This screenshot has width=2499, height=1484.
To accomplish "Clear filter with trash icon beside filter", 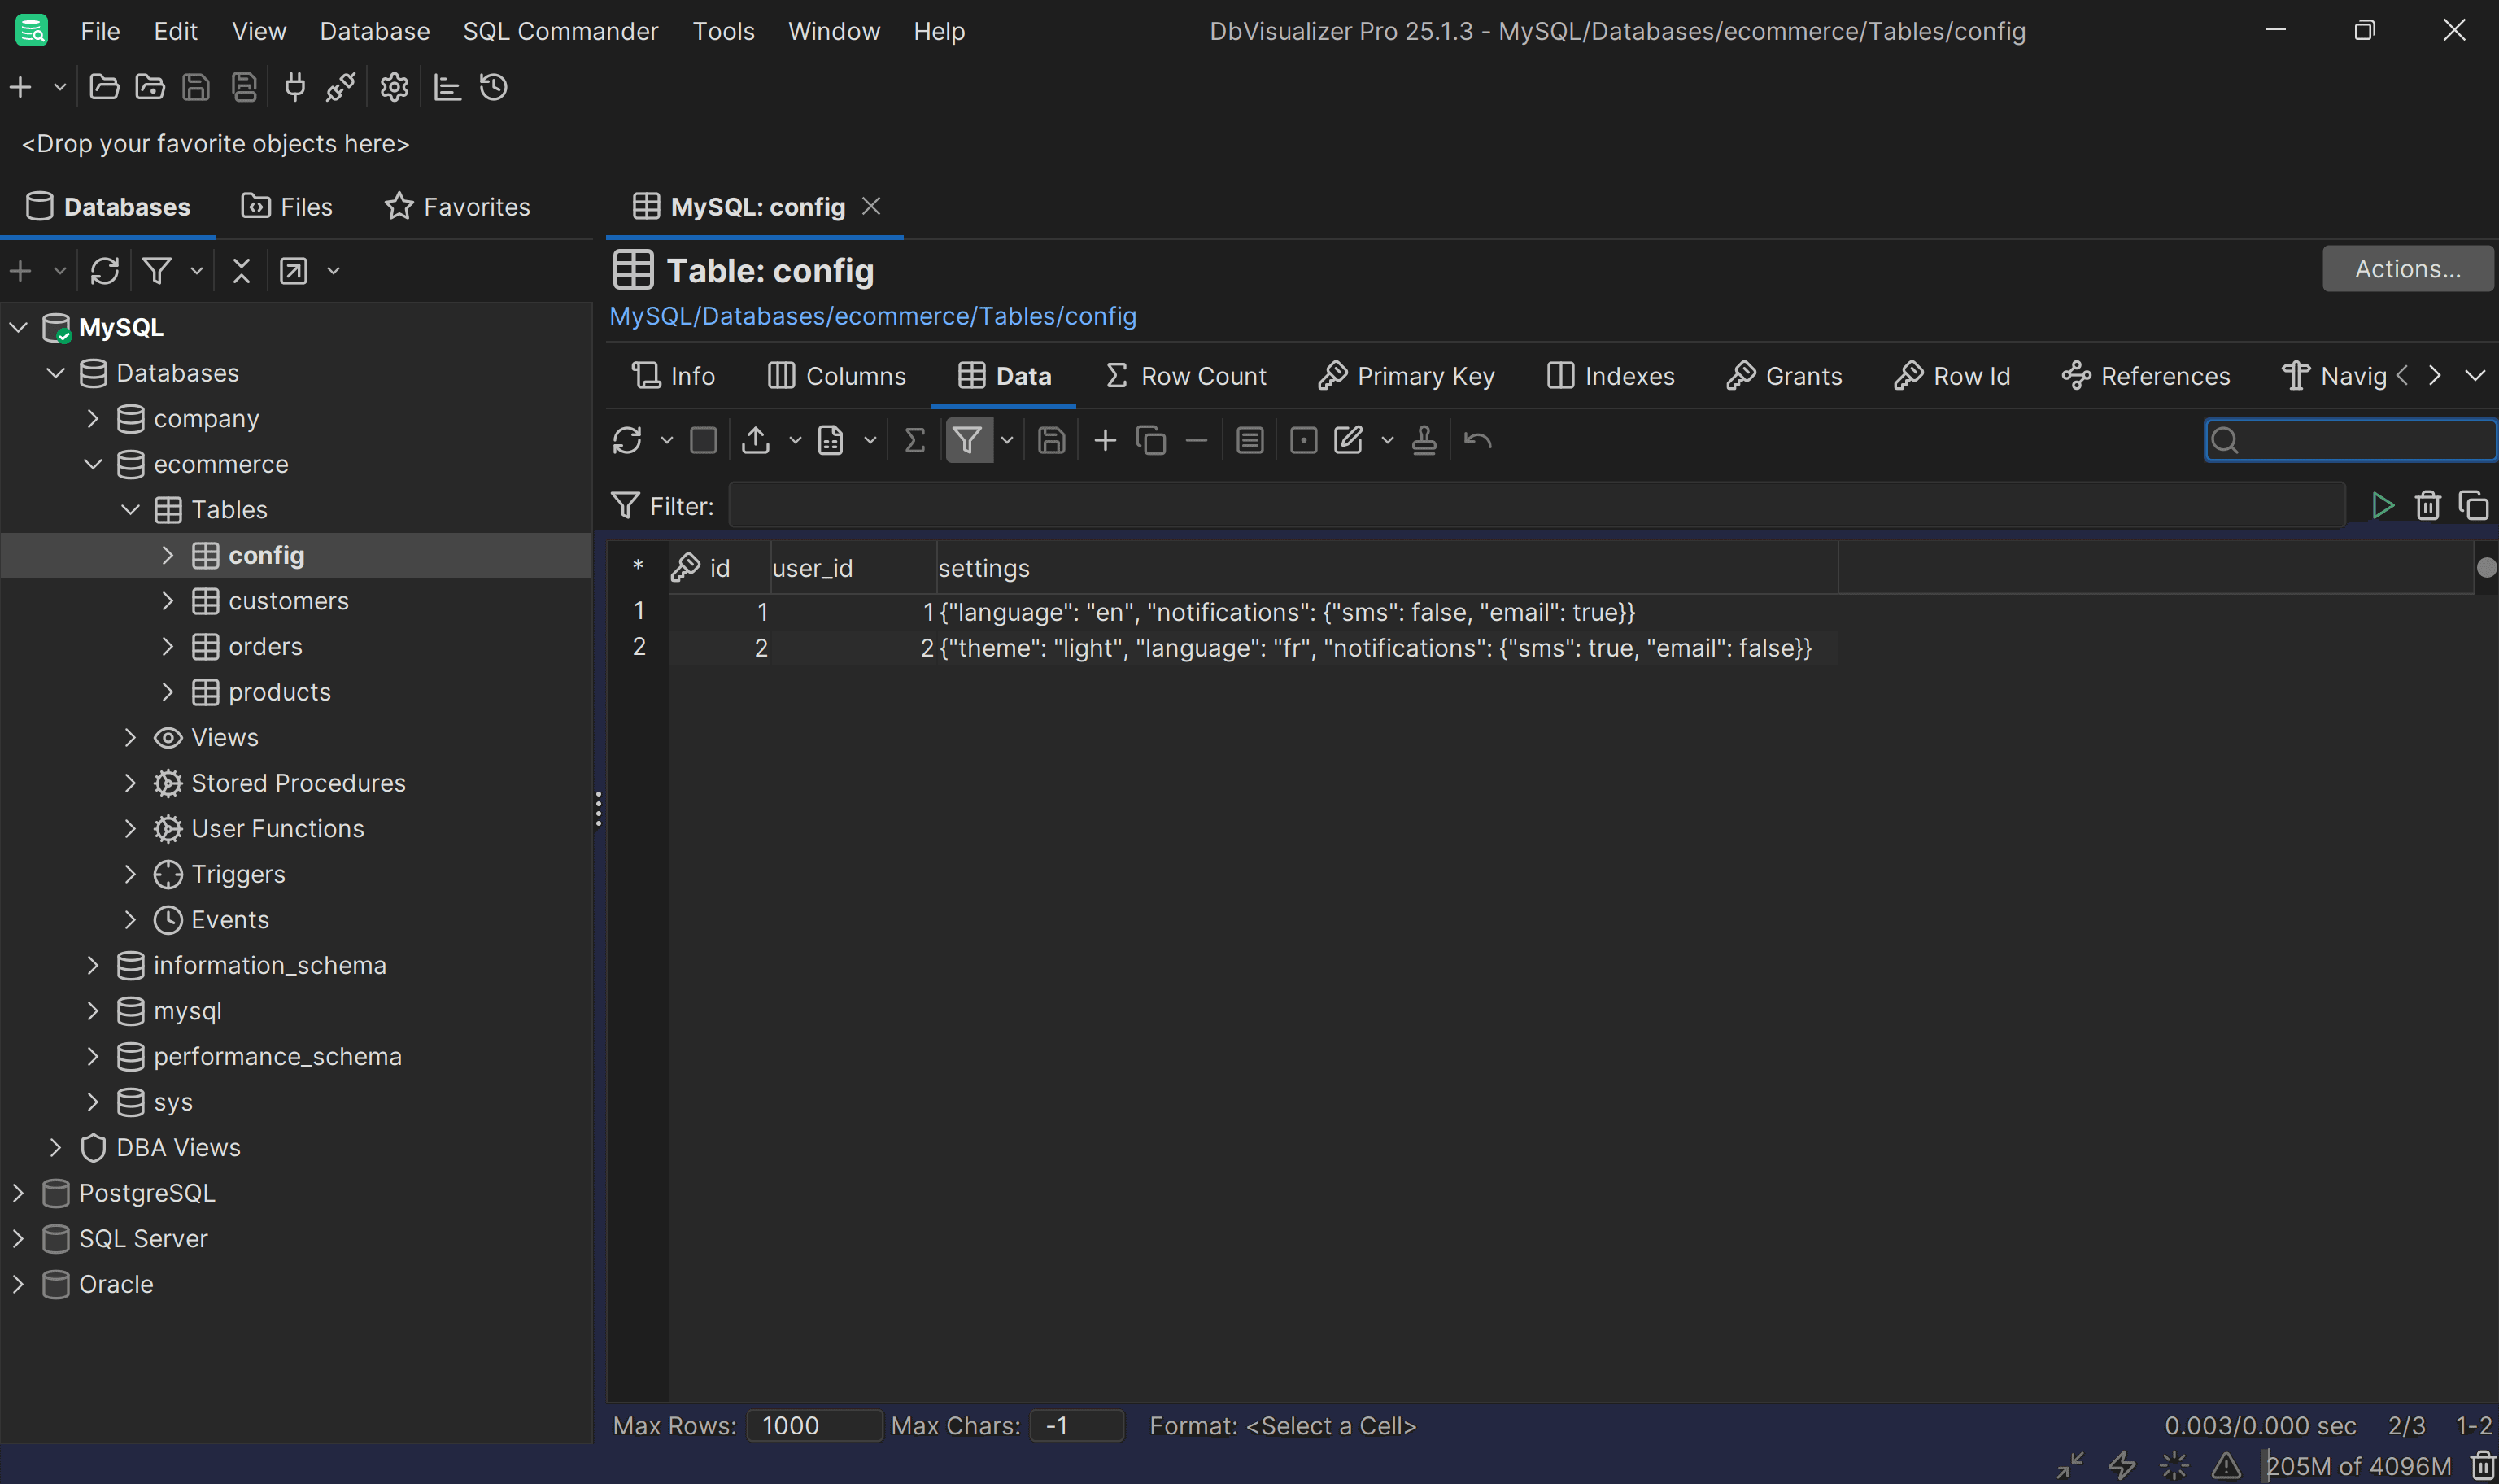I will (2428, 506).
